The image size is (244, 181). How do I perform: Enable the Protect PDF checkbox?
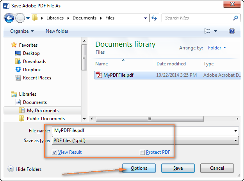pos(142,152)
